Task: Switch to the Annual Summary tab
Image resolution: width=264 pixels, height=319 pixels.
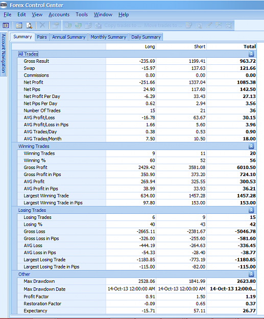Action: pos(69,37)
